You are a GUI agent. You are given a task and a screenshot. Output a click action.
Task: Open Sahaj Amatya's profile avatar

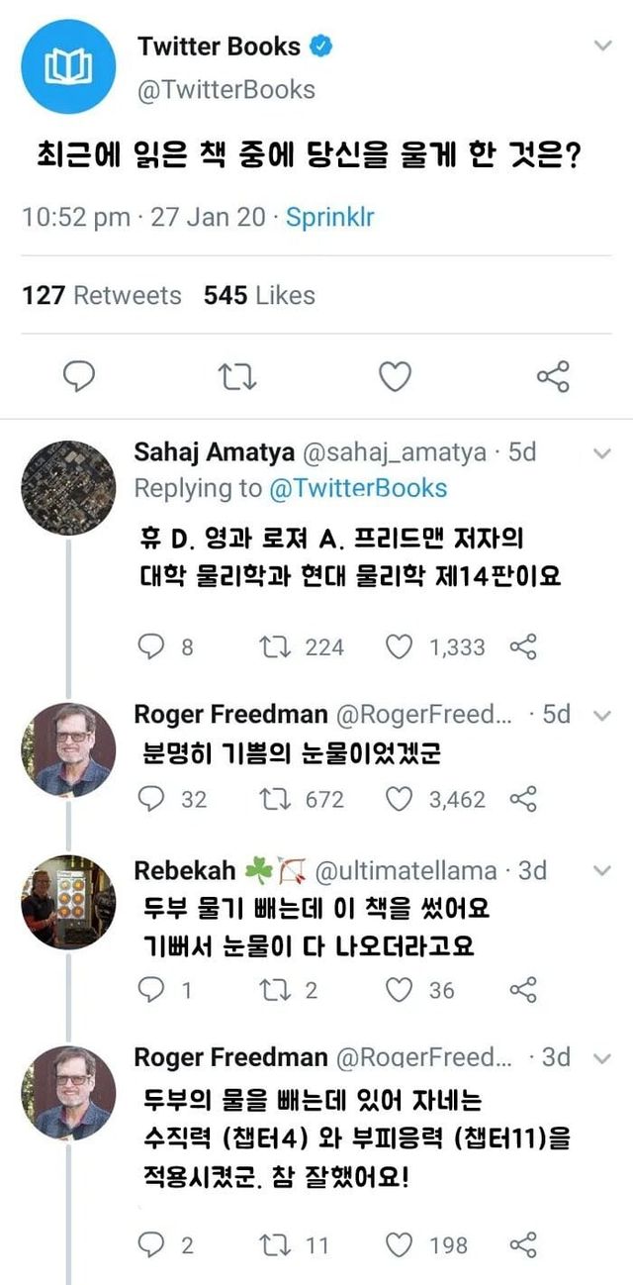67,487
